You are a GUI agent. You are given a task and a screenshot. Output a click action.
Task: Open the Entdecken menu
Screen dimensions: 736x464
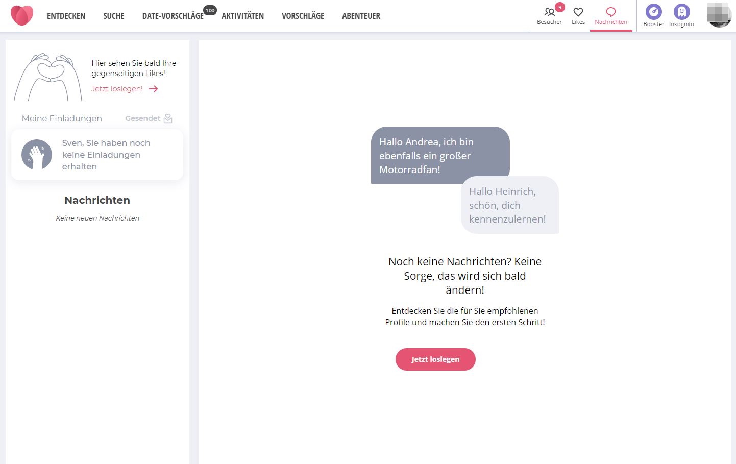[x=66, y=16]
